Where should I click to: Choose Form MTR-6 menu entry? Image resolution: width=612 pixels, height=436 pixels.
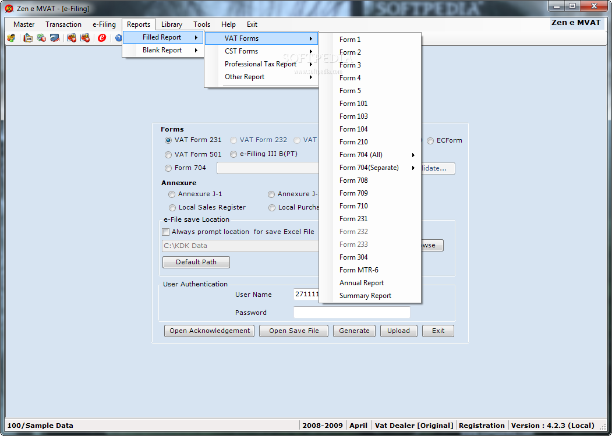[x=370, y=270]
